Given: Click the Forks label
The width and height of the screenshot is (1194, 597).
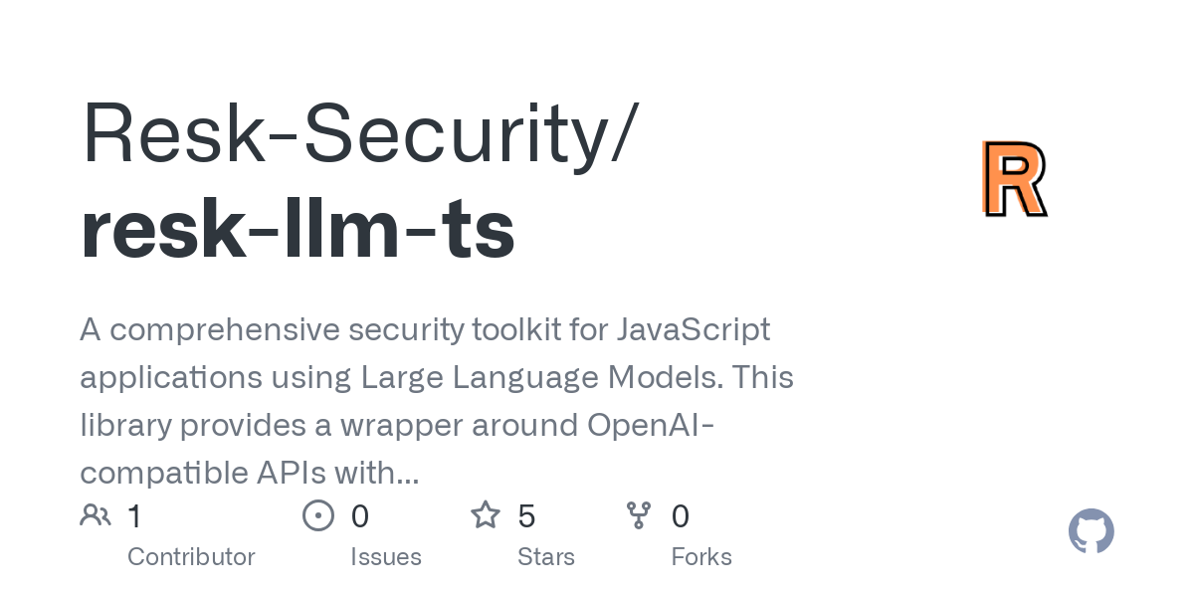Looking at the screenshot, I should point(701,556).
